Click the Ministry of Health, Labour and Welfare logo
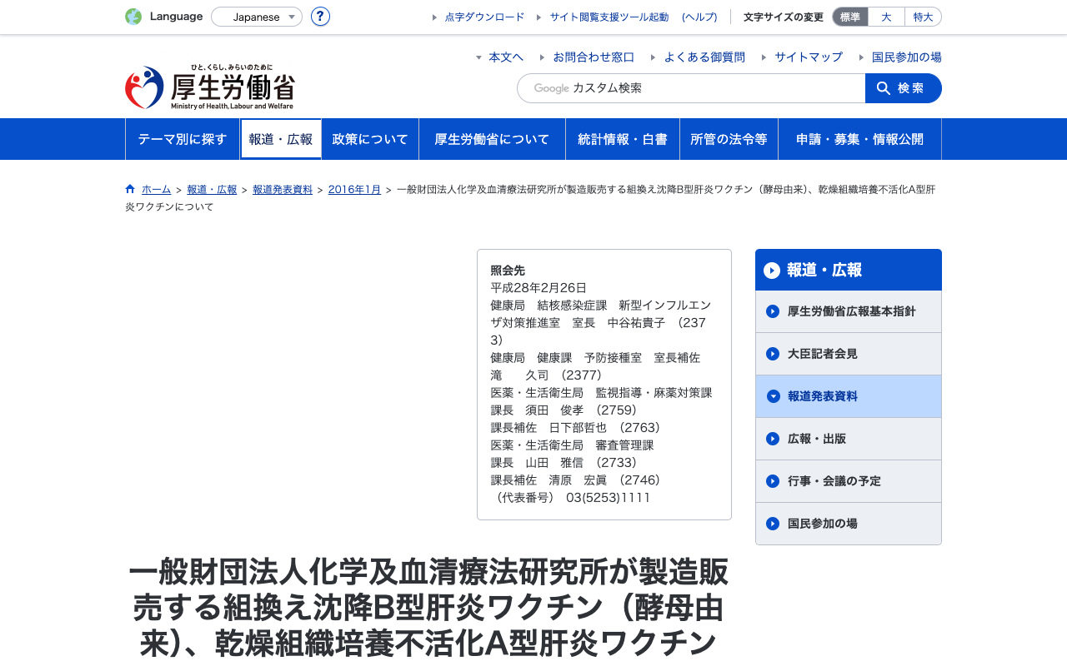This screenshot has width=1067, height=666. pyautogui.click(x=210, y=87)
